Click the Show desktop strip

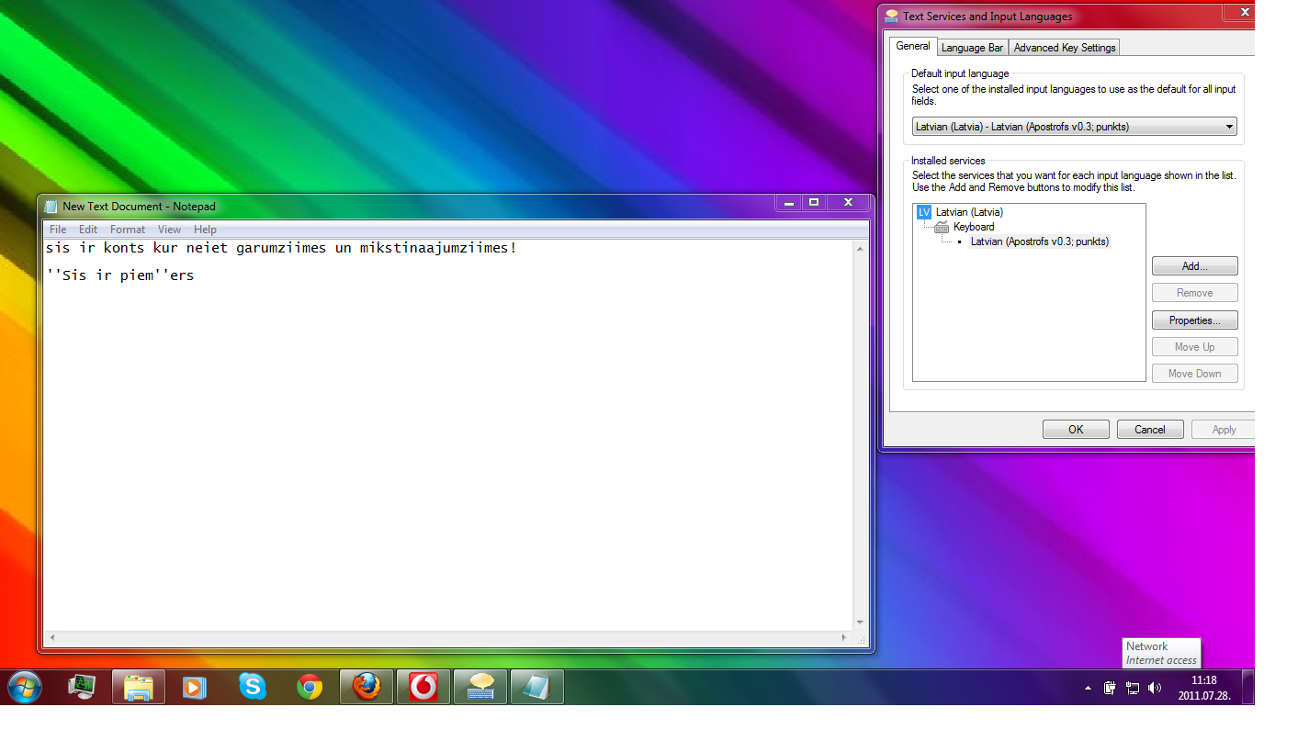pos(1248,687)
